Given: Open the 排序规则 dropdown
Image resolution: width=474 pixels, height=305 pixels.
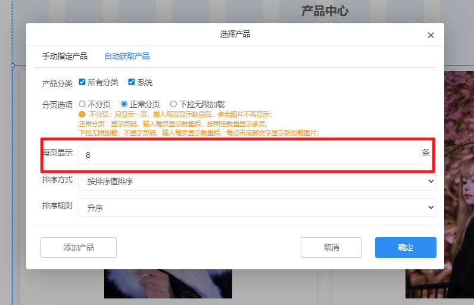Looking at the screenshot, I should (x=257, y=208).
